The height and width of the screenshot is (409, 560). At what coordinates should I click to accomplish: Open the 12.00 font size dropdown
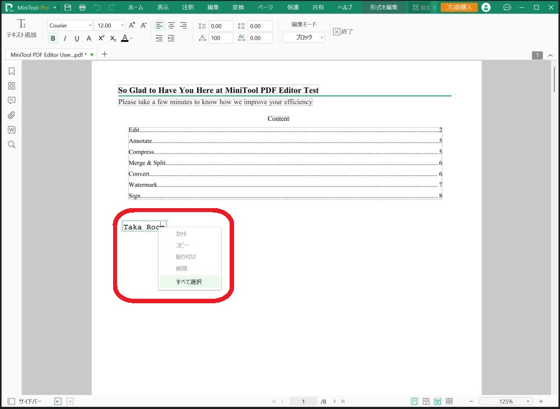pyautogui.click(x=110, y=25)
